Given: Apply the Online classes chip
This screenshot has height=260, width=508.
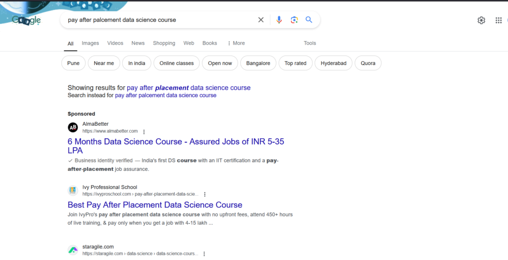Looking at the screenshot, I should (177, 63).
